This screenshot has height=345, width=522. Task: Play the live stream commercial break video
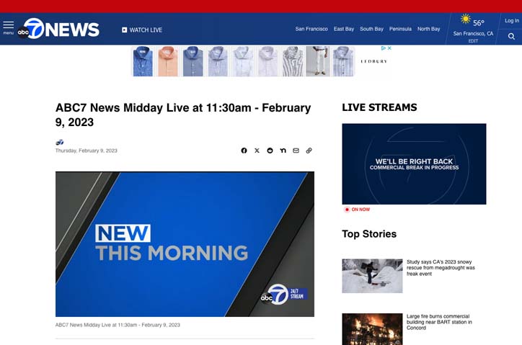414,164
